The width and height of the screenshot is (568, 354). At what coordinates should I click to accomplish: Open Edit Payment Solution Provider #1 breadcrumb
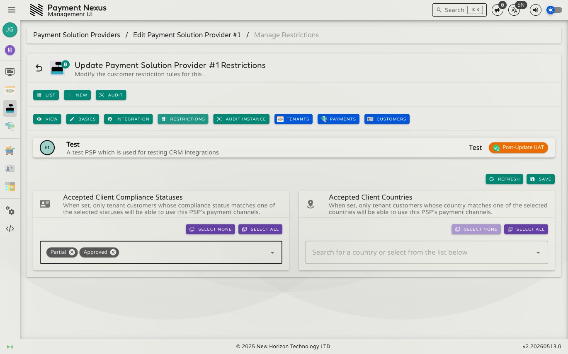(187, 35)
